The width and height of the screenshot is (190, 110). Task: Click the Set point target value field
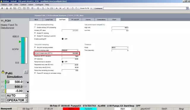[70, 53]
